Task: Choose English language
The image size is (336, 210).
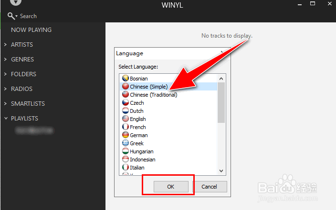Action: click(168, 119)
